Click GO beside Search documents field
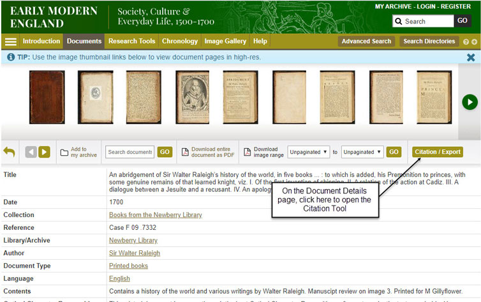The width and height of the screenshot is (481, 302). tap(165, 152)
